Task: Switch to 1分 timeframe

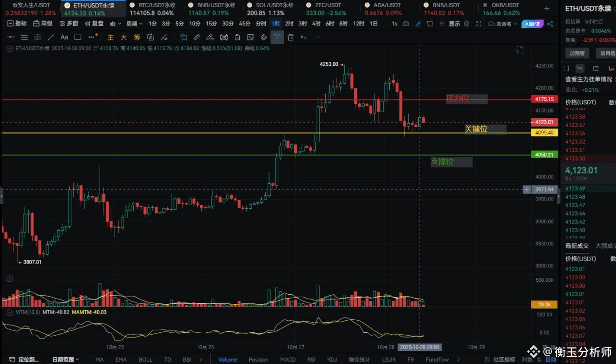Action: pyautogui.click(x=153, y=24)
